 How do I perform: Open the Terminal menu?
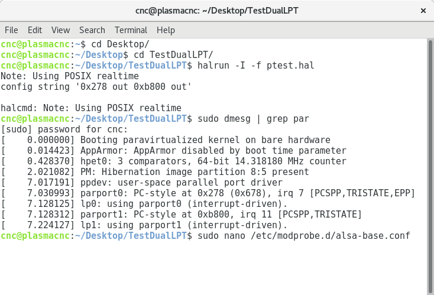coord(131,30)
